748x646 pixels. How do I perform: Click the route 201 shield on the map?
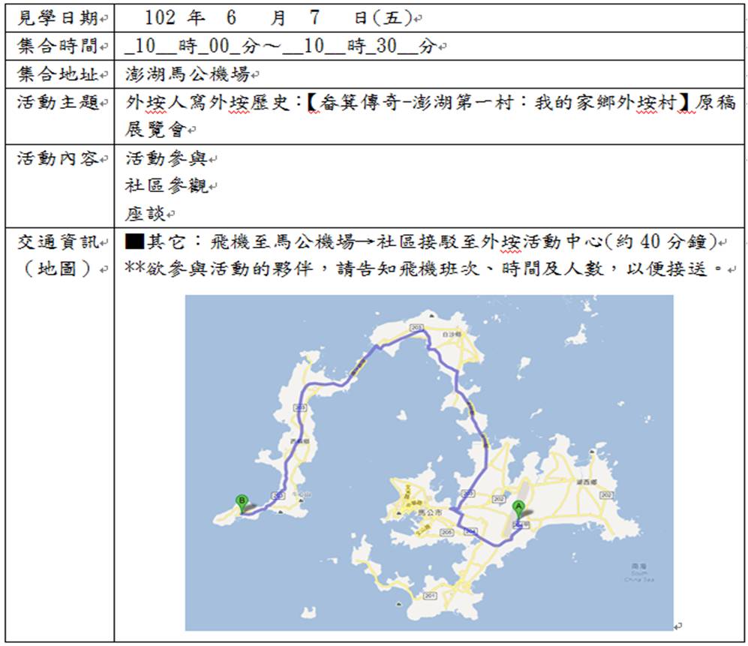(428, 596)
